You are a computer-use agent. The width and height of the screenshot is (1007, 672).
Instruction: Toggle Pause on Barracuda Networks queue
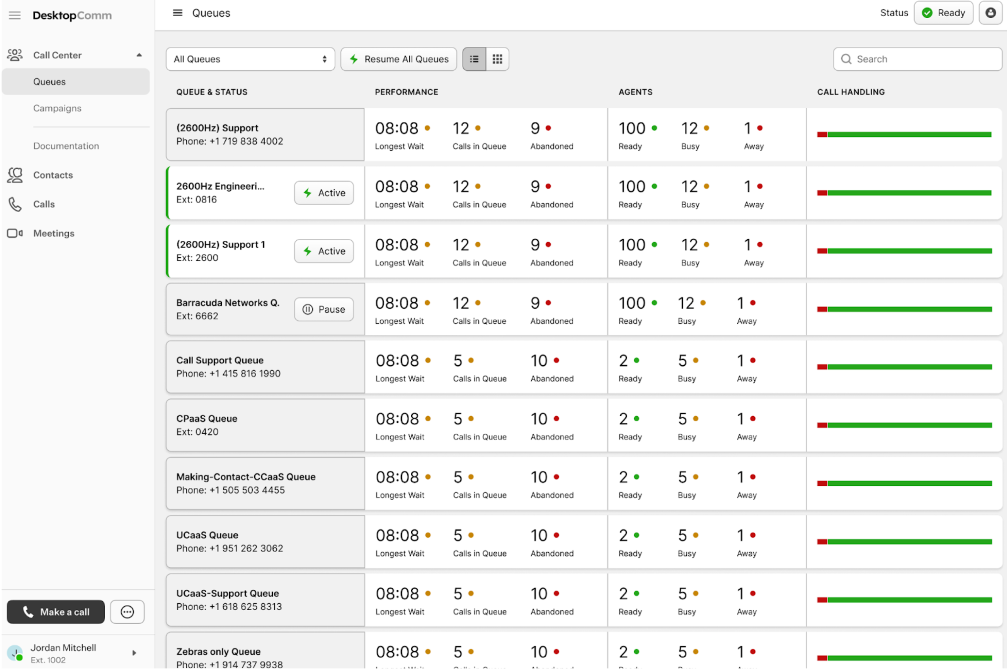324,310
